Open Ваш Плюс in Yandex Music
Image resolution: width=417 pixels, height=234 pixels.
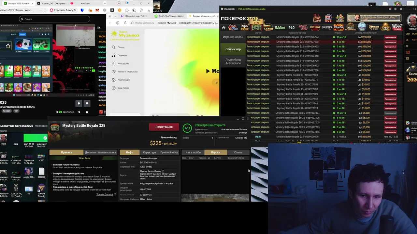[x=120, y=88]
